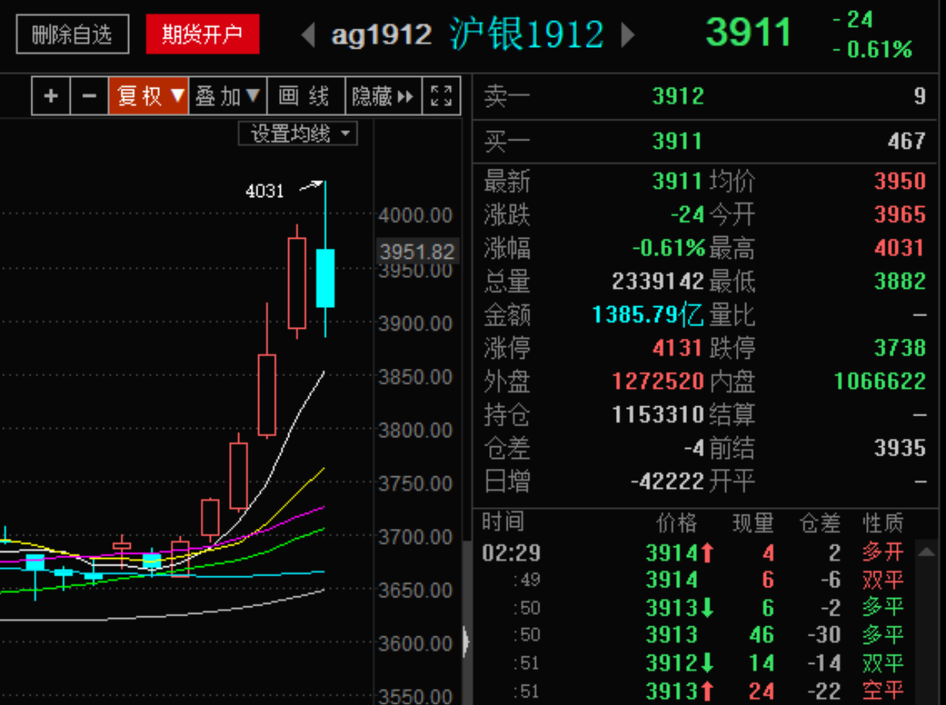Click the 买一 volume 467
Viewport: 946px width, 705px height.
[x=906, y=141]
